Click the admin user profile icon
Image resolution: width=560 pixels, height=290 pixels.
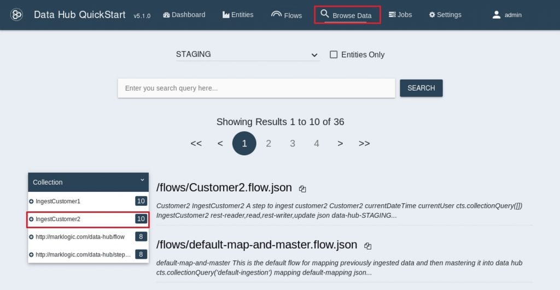coord(496,15)
